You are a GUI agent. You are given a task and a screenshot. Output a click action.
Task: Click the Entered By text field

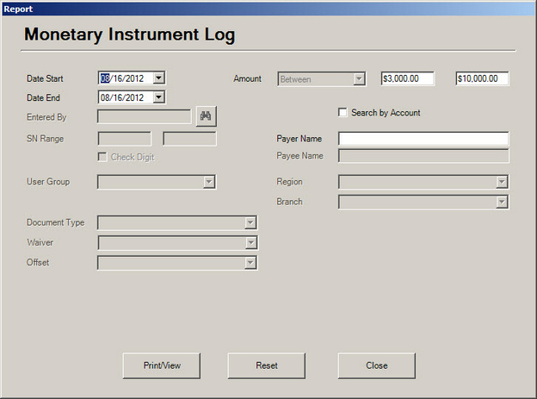[x=145, y=116]
